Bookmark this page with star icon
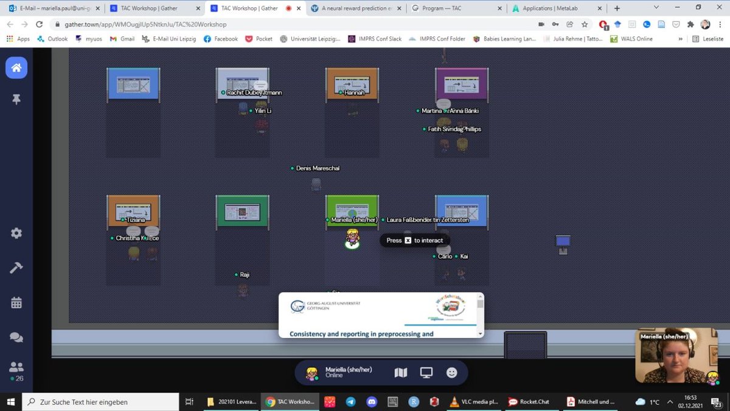Viewport: 730px width, 411px height. click(x=585, y=24)
